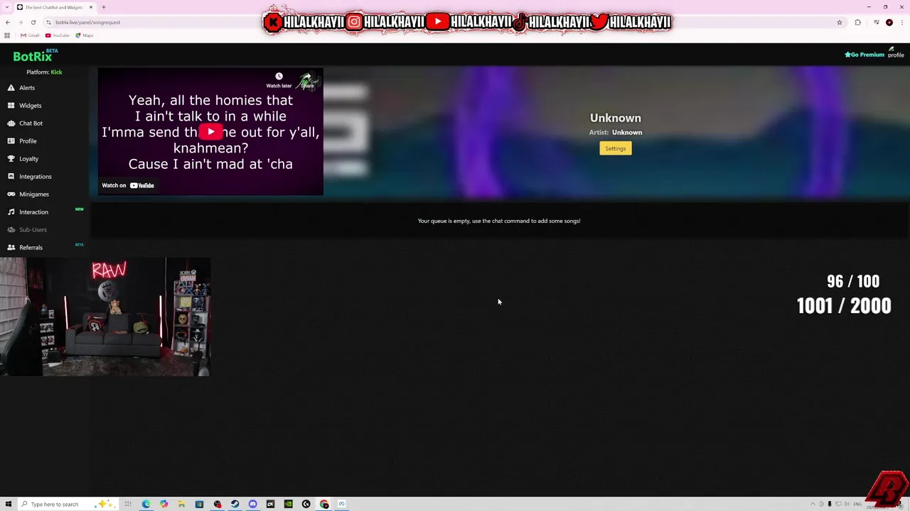Open the song request Settings button

(x=616, y=148)
